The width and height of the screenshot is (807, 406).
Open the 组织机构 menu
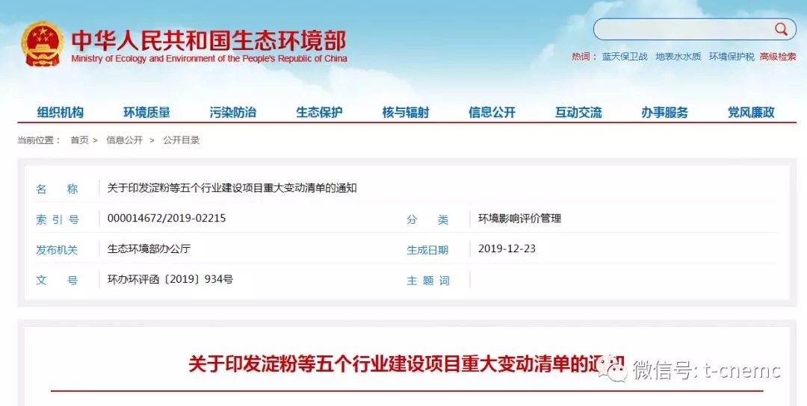click(61, 113)
